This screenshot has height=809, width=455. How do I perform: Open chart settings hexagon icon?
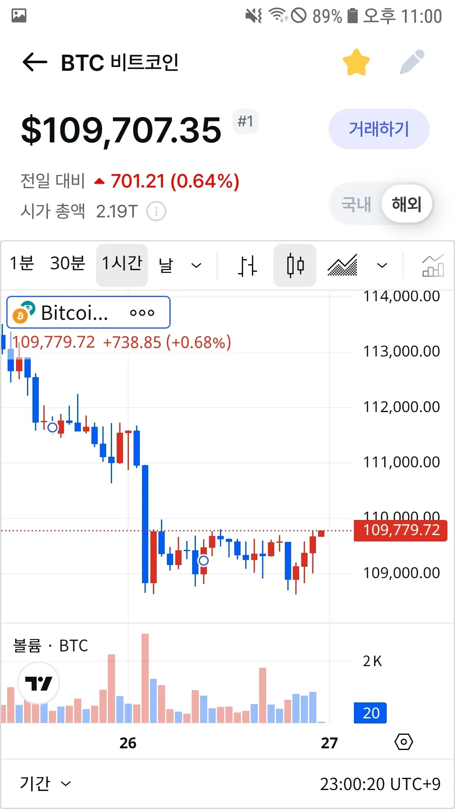tap(404, 742)
